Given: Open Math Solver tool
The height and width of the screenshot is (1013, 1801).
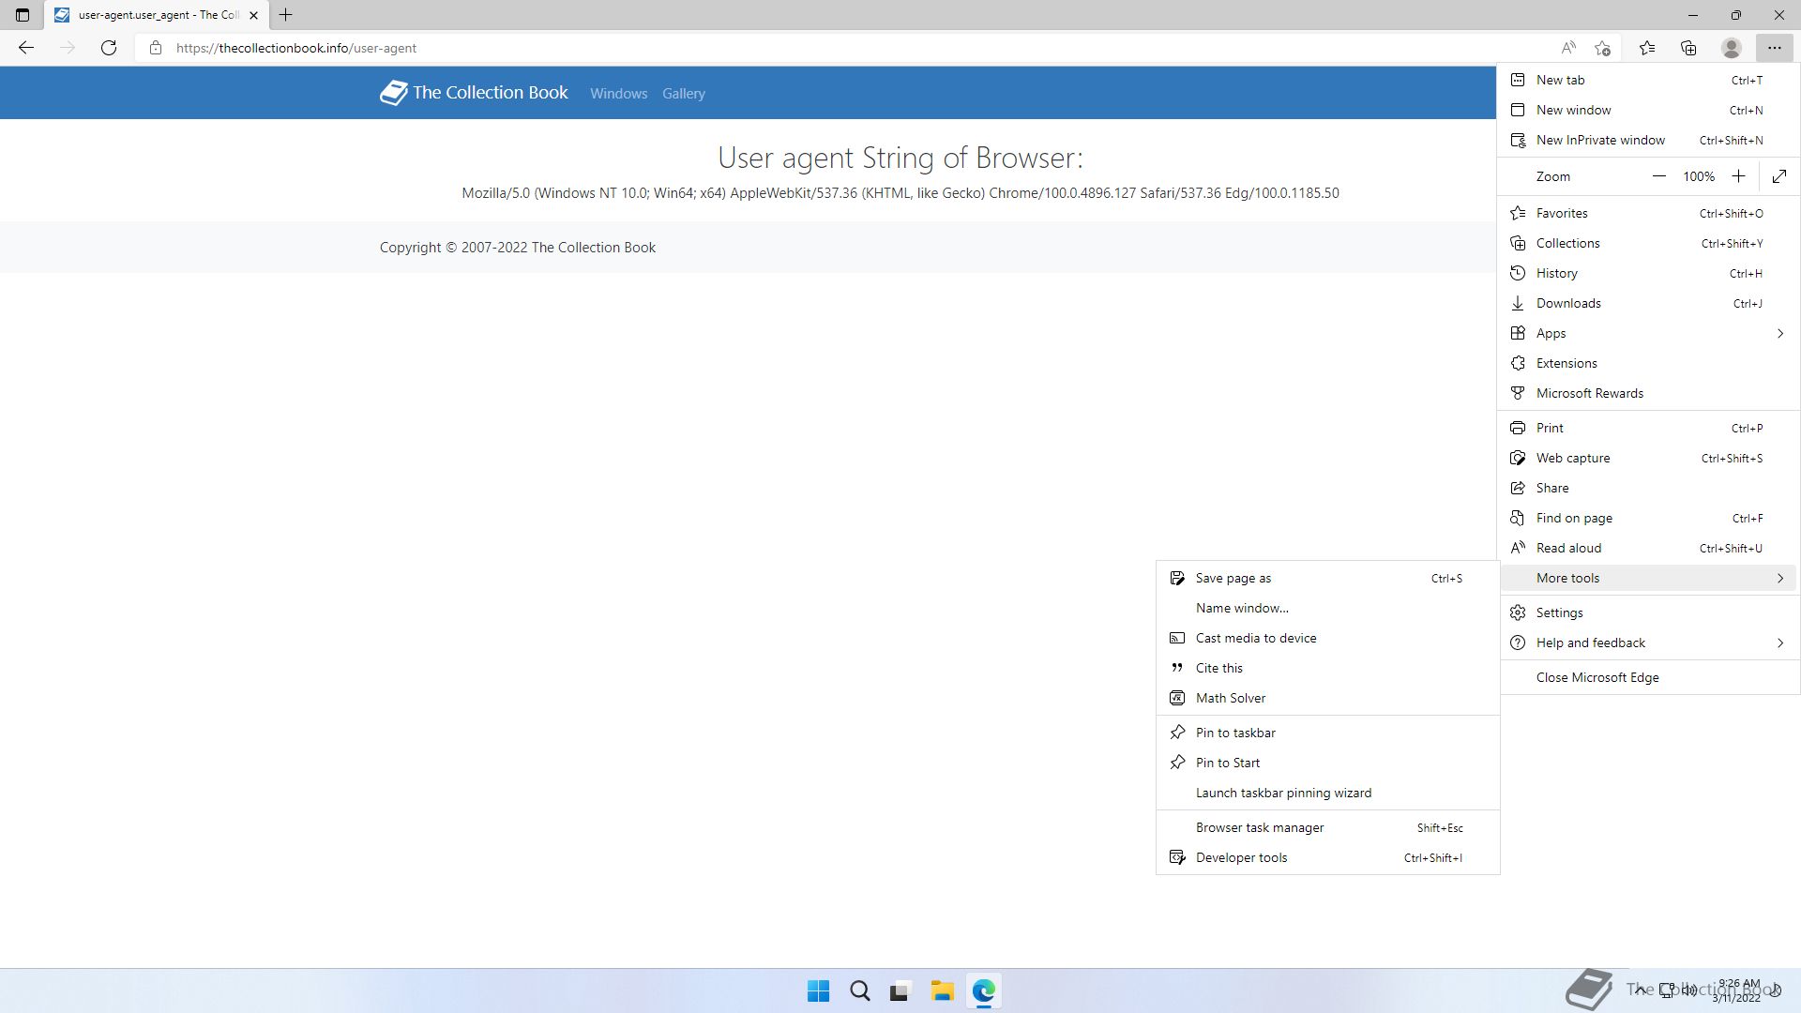Looking at the screenshot, I should pyautogui.click(x=1327, y=698).
